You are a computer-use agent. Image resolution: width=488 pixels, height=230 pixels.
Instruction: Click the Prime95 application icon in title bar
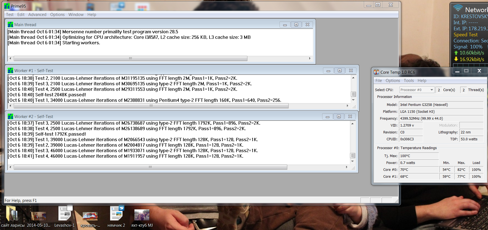pyautogui.click(x=7, y=6)
